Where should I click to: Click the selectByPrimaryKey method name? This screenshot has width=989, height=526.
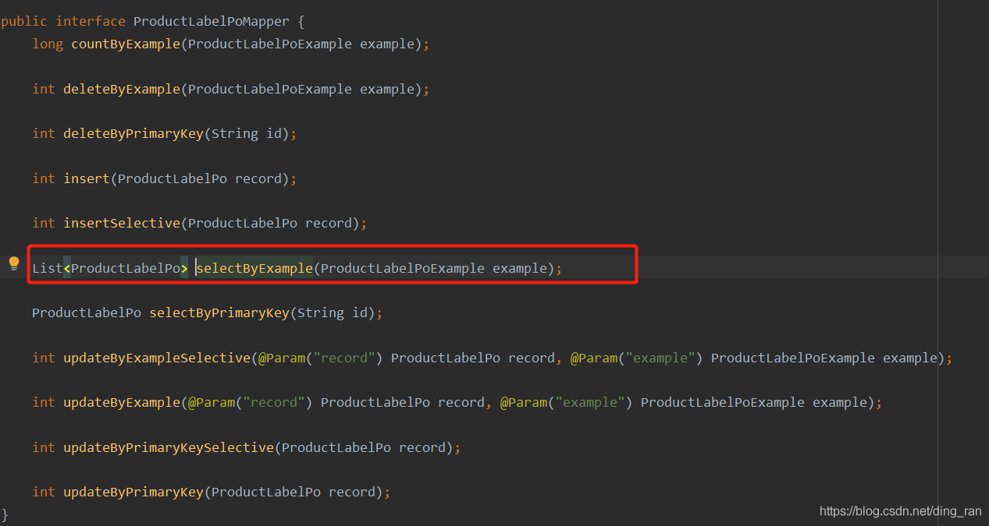[x=219, y=312]
